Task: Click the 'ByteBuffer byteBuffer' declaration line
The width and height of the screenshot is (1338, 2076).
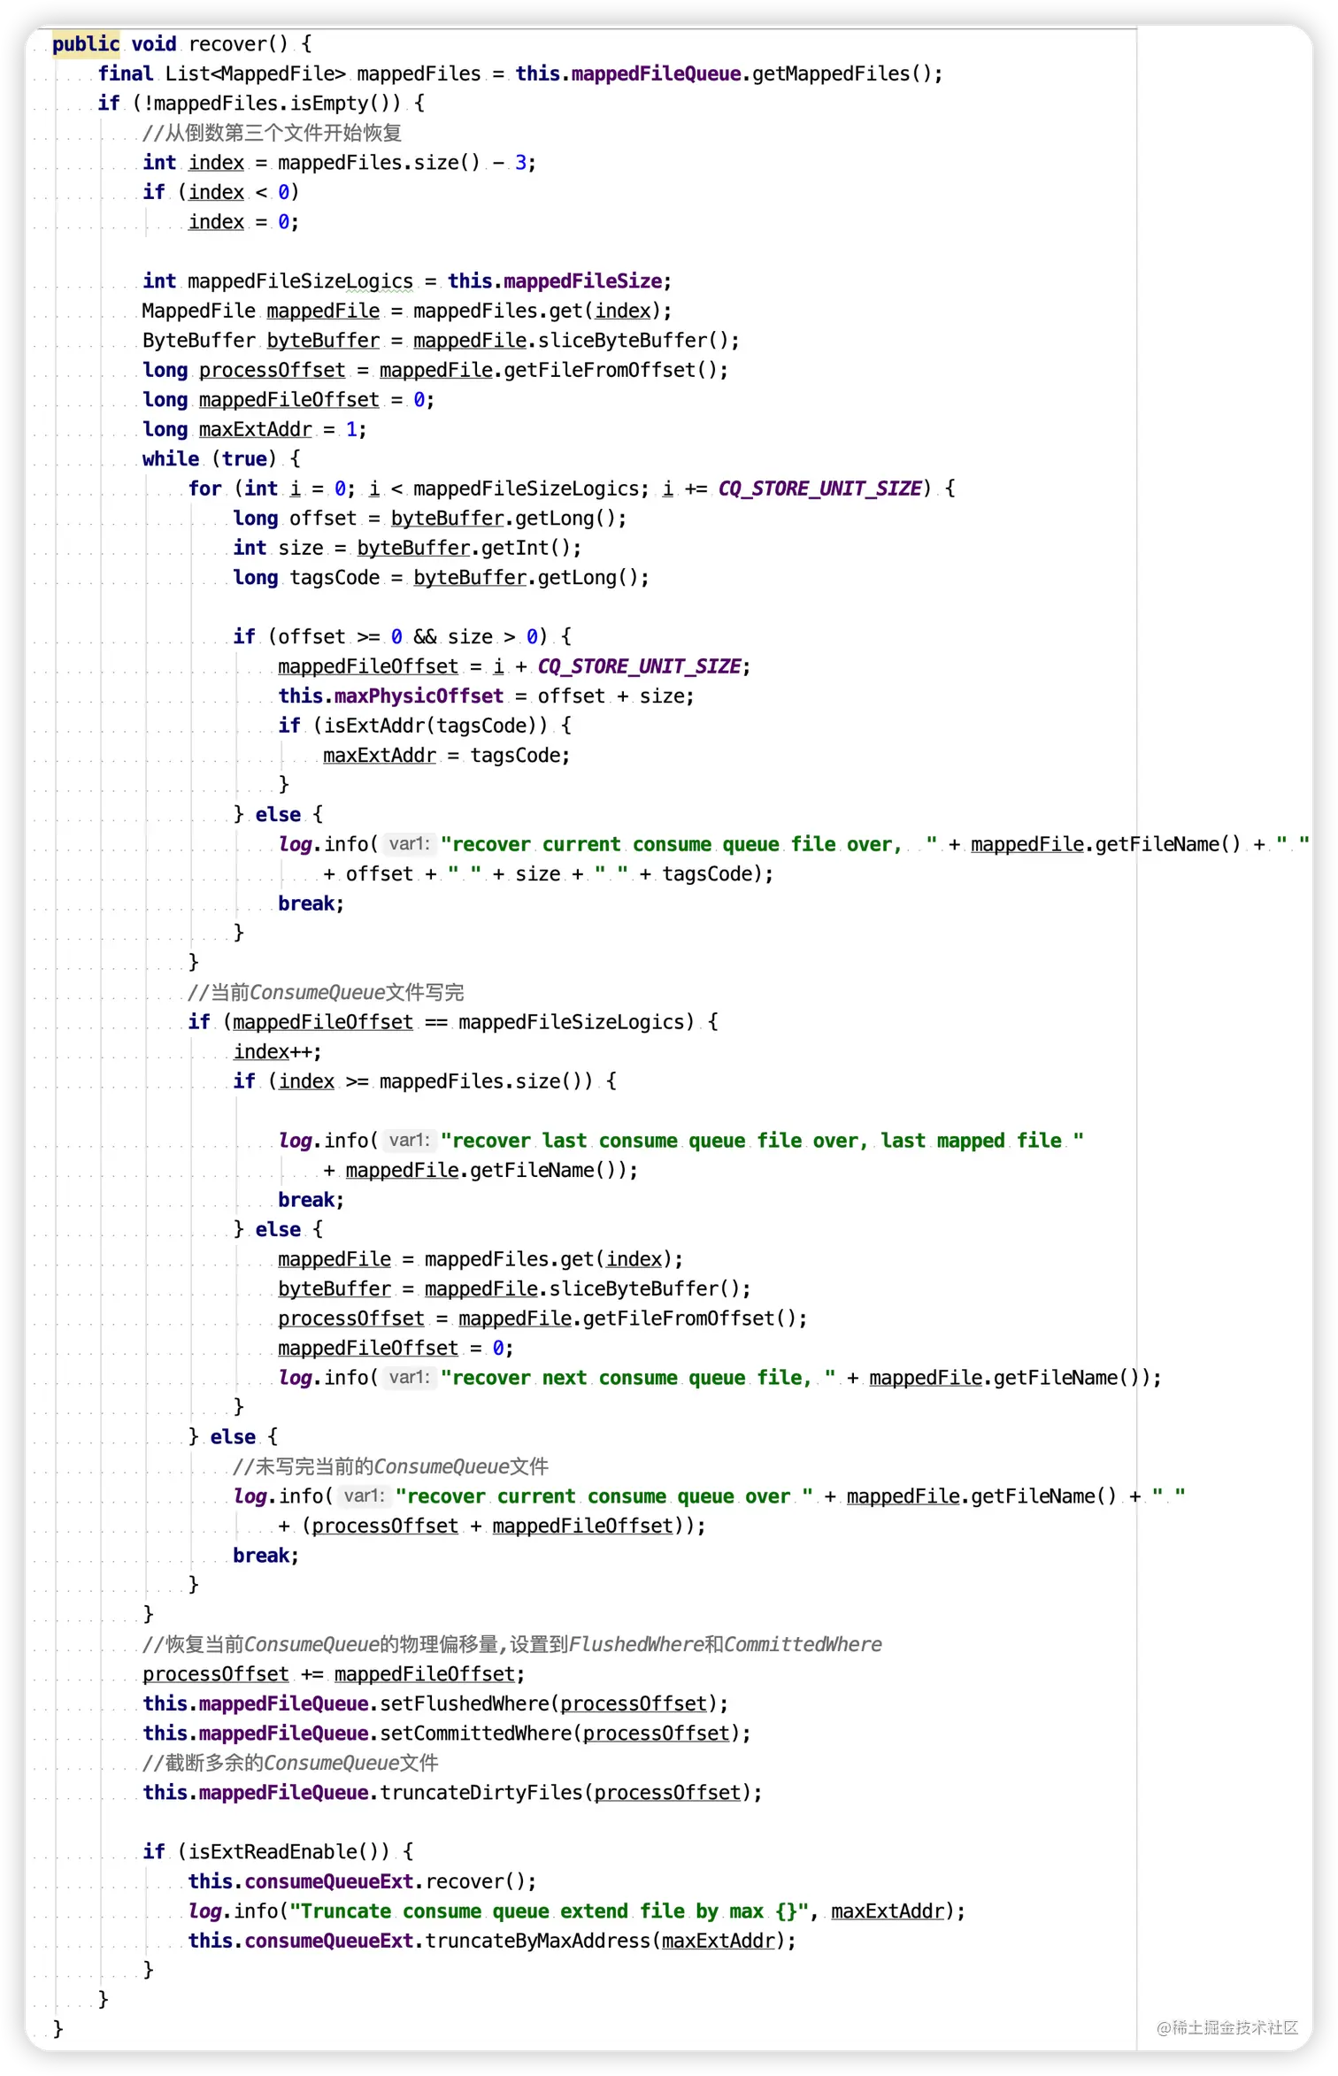Action: tap(441, 340)
